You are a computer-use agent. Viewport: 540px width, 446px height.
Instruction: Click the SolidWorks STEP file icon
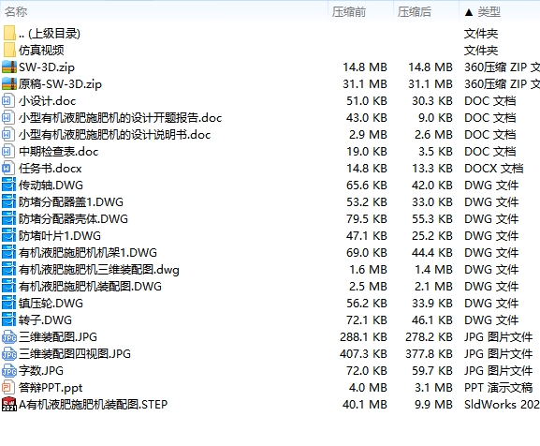point(9,404)
